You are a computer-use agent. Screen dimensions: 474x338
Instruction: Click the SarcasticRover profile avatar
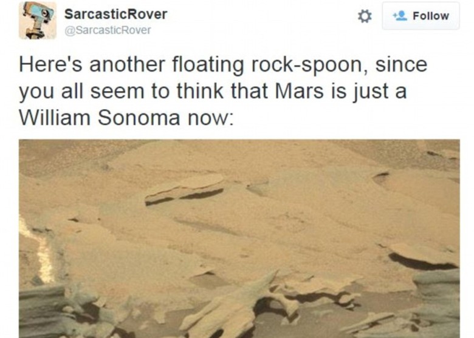click(x=37, y=21)
